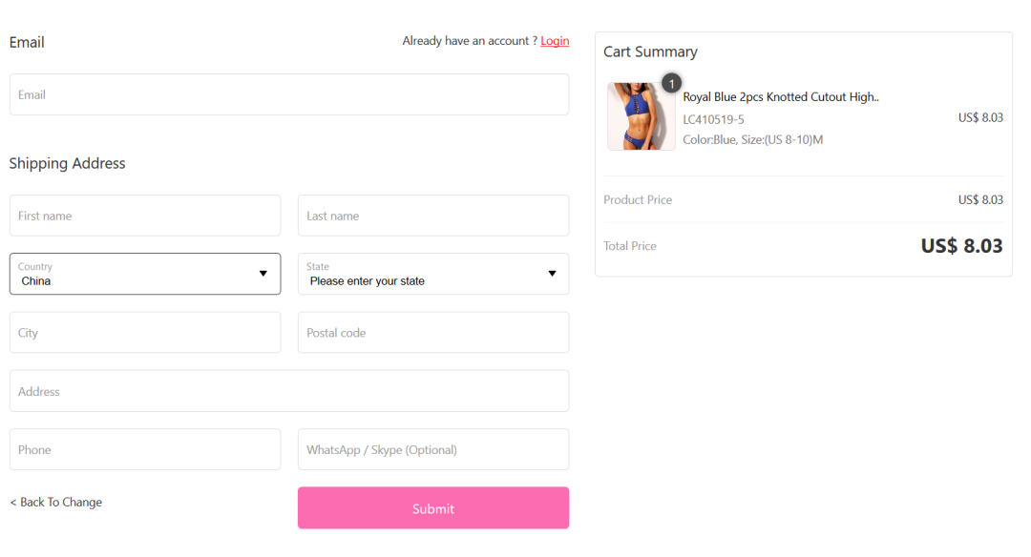Screen dimensions: 1031x557
Task: Click the Country dropdown arrow
Action: click(x=263, y=273)
